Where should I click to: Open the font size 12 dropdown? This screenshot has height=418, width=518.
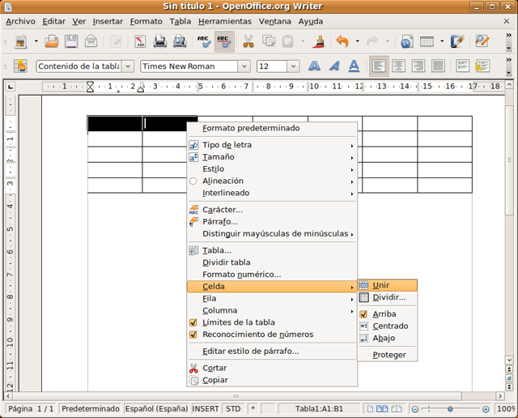tap(293, 66)
